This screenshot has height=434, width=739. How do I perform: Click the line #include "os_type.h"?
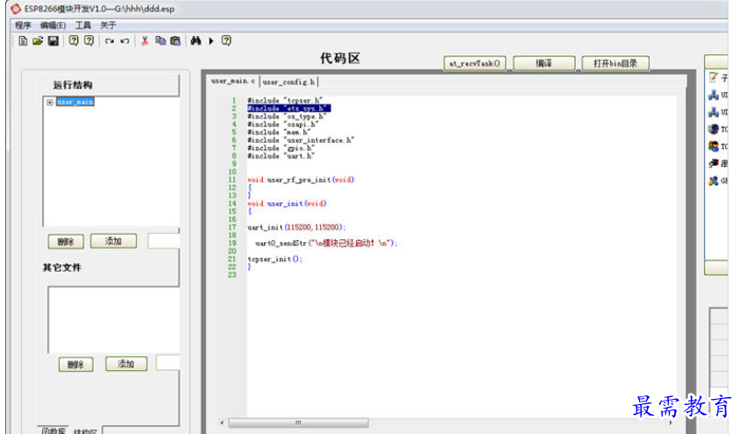287,117
